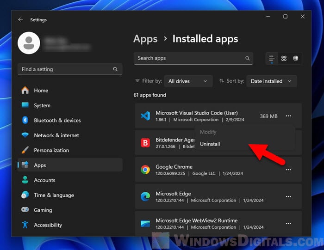Choose Modify from the context menu
324x250 pixels.
point(208,132)
